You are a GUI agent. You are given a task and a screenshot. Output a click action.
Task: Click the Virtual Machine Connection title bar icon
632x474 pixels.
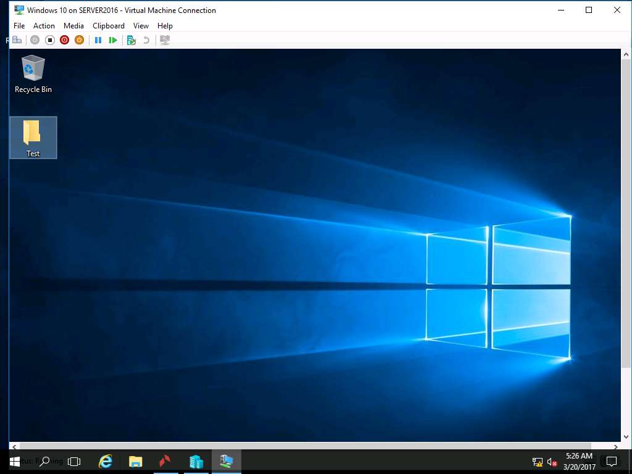point(19,10)
